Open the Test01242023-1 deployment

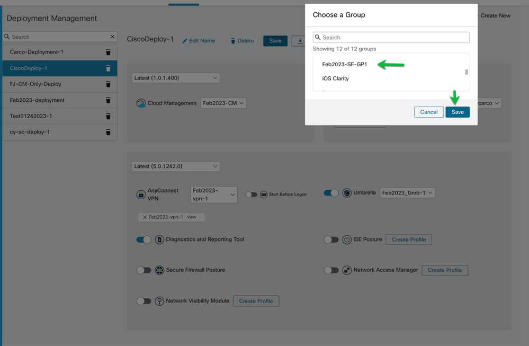[x=60, y=116]
